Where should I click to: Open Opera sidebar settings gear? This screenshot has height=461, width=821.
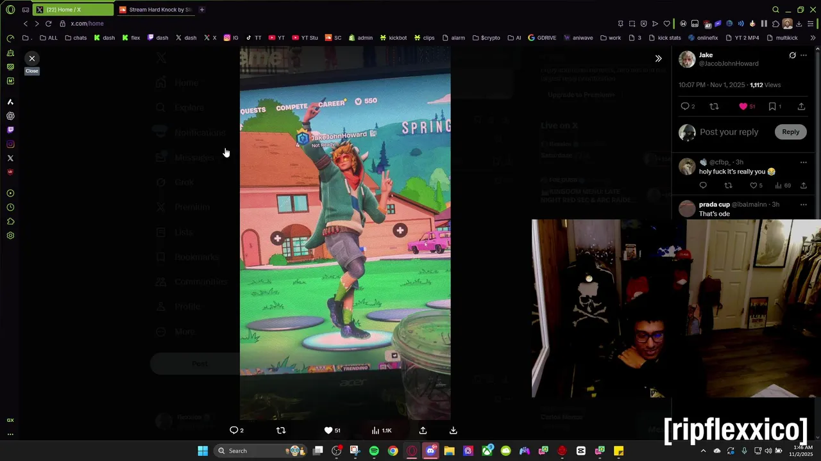tap(10, 236)
